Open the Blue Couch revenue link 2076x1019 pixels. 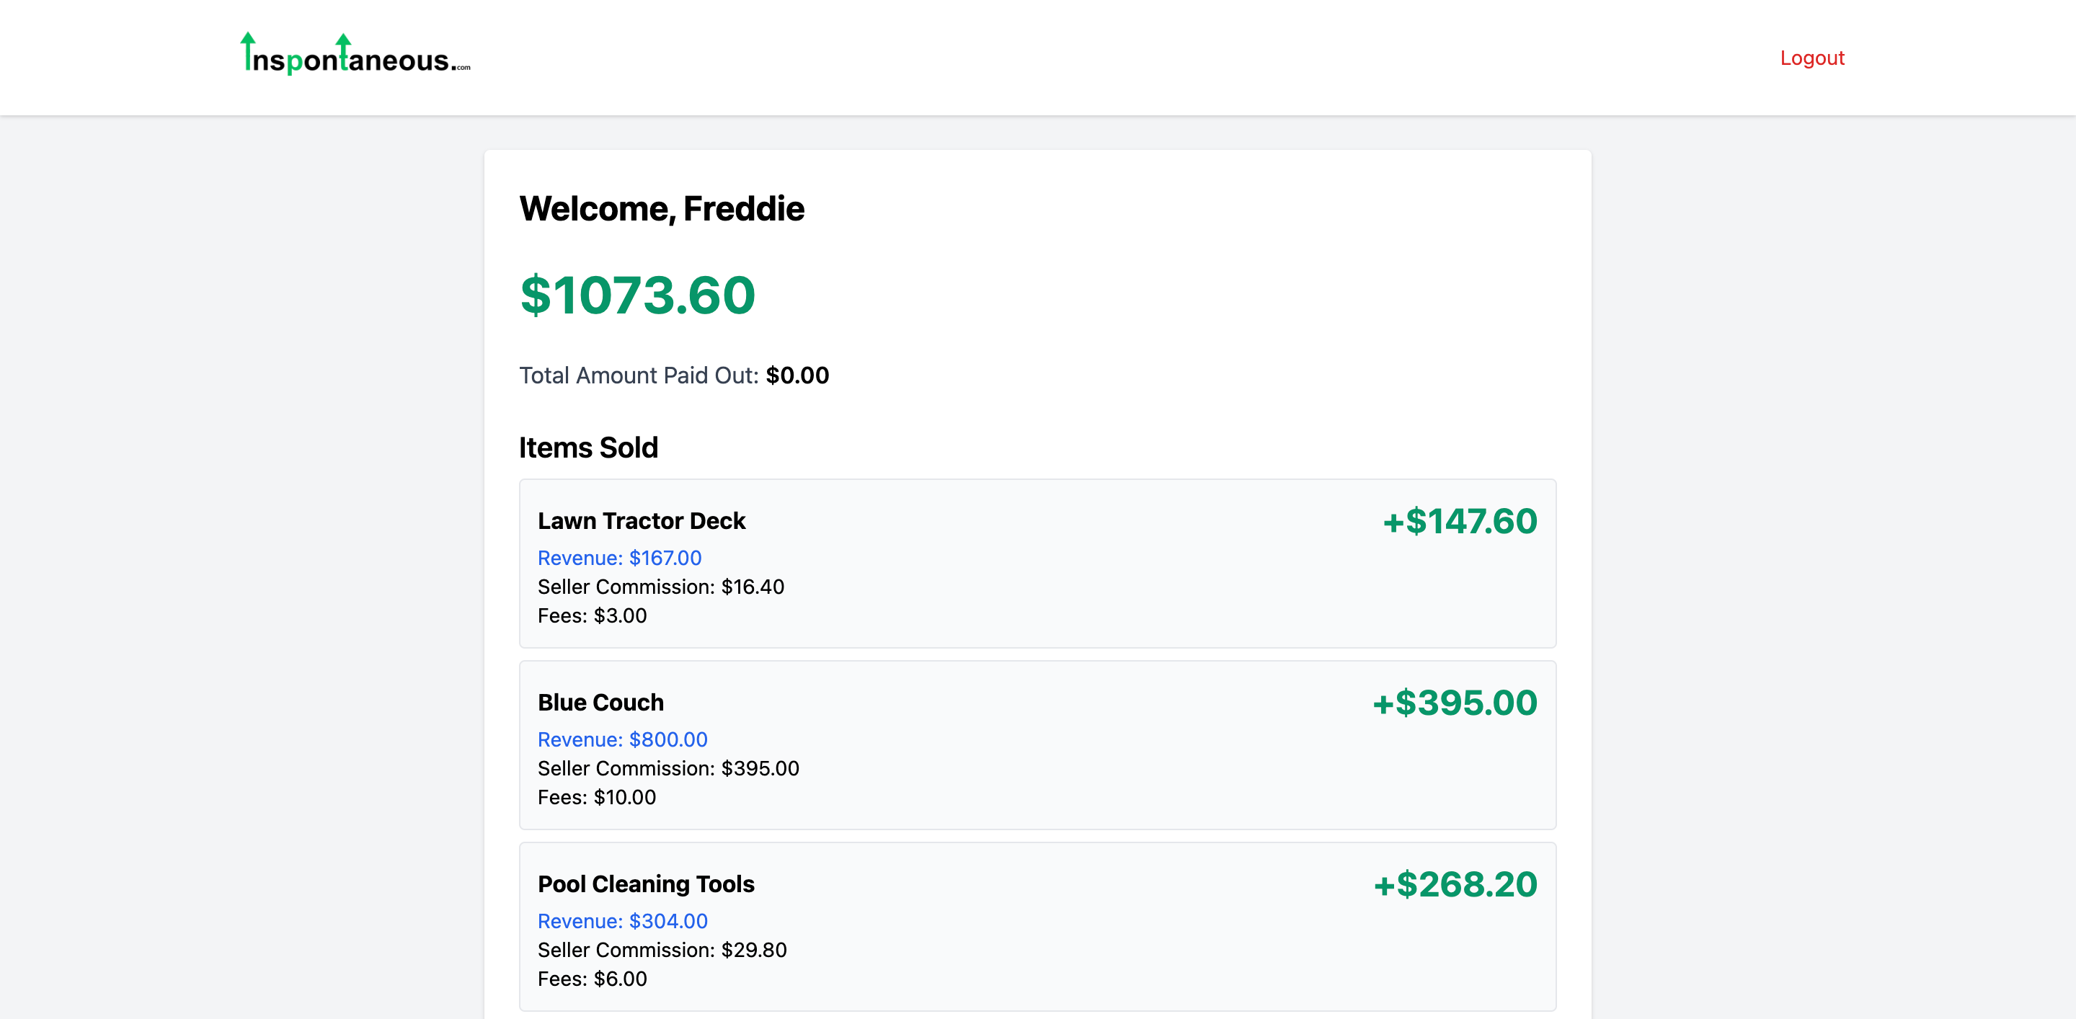click(x=622, y=739)
